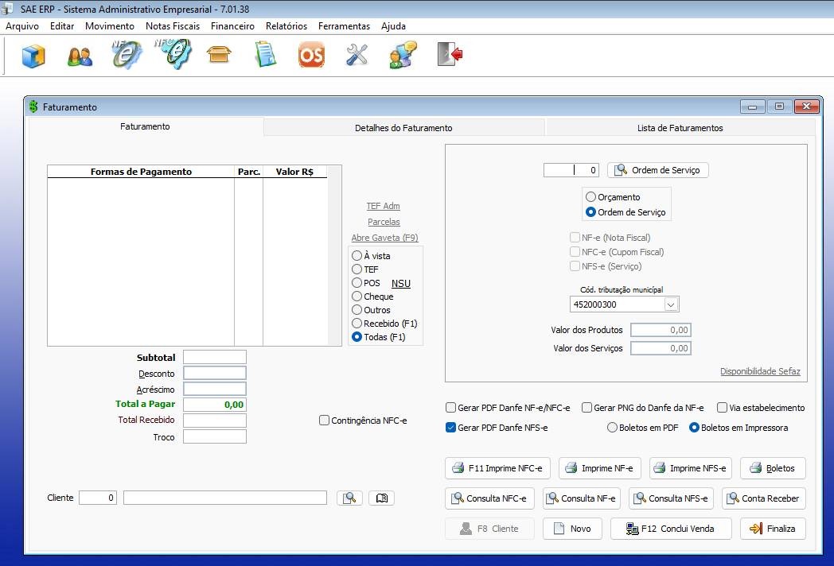Click the exit door toolbar icon
The height and width of the screenshot is (566, 834).
click(449, 55)
